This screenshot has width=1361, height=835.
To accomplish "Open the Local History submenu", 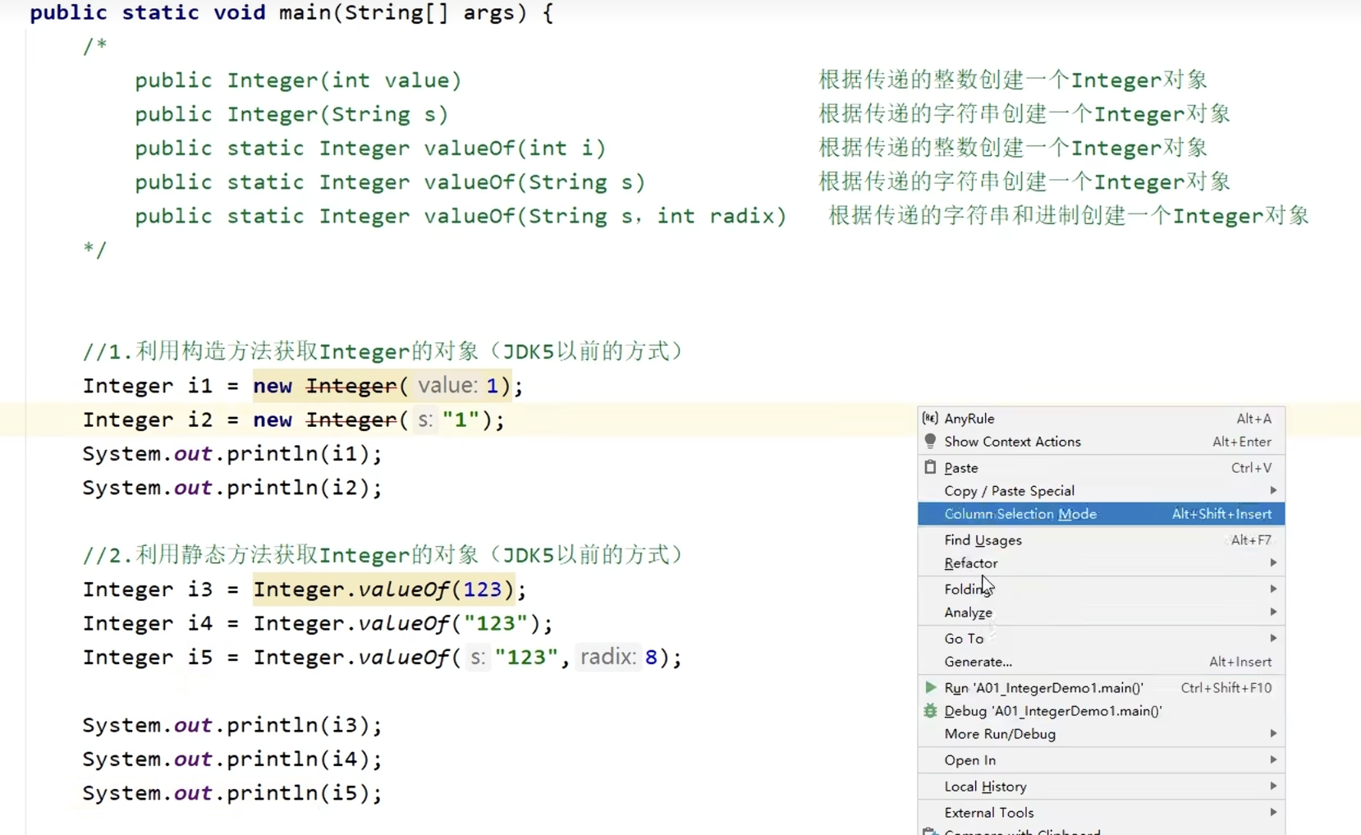I will (985, 787).
